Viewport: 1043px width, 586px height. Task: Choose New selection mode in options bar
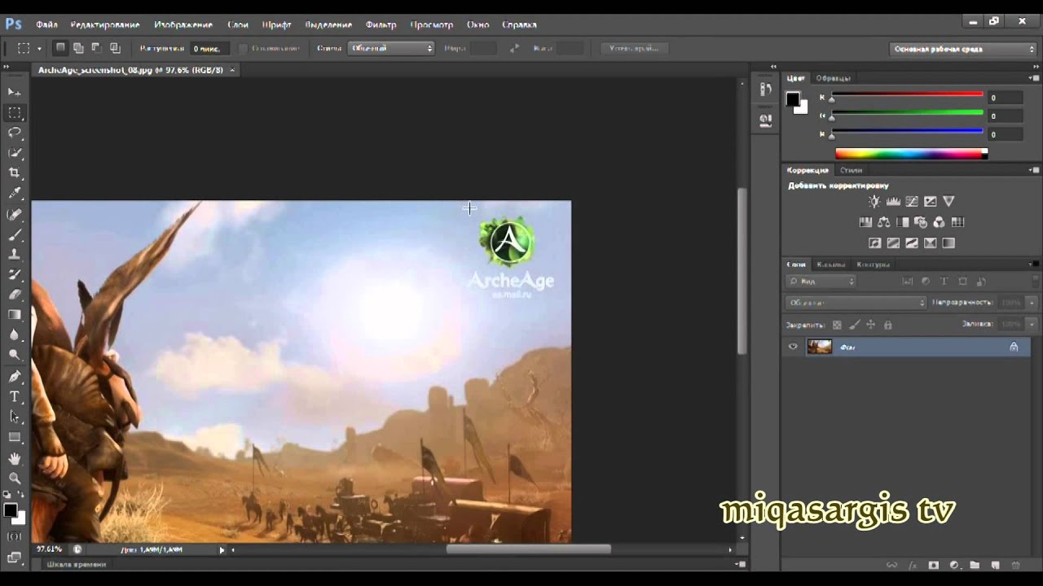pyautogui.click(x=60, y=48)
